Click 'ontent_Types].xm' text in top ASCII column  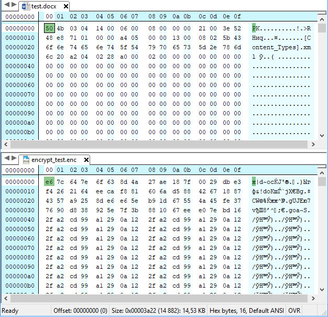pos(281,47)
